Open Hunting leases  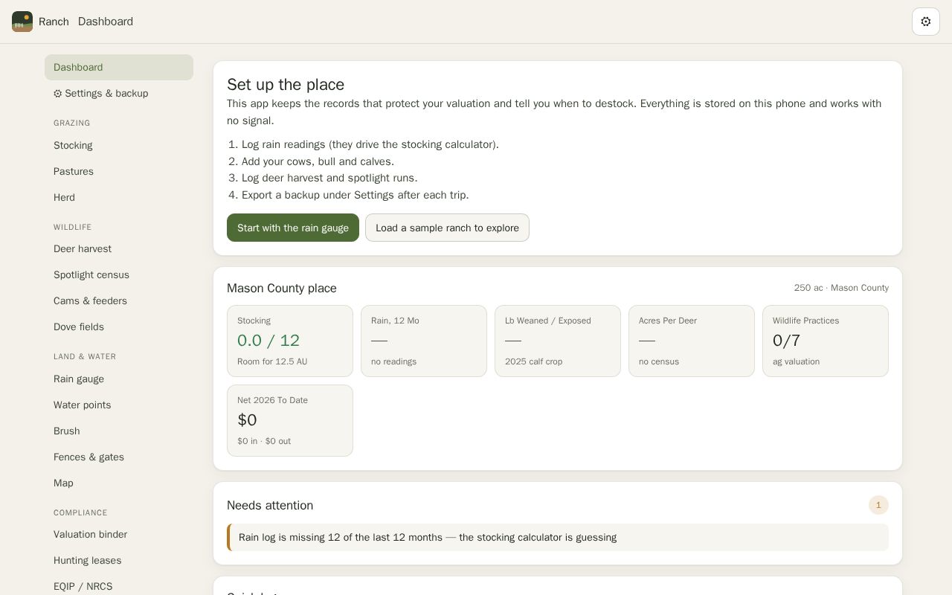pyautogui.click(x=119, y=560)
